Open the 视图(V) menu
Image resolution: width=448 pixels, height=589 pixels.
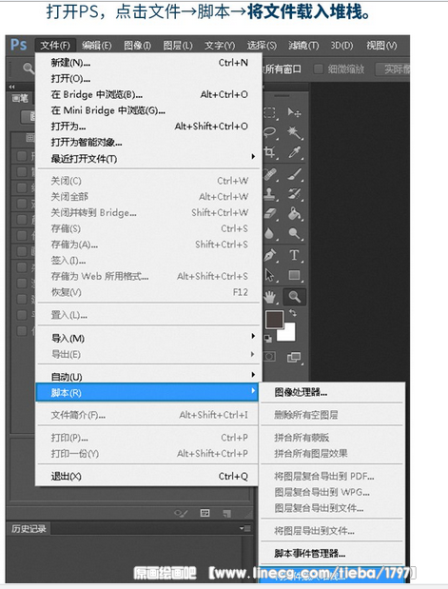pyautogui.click(x=381, y=46)
